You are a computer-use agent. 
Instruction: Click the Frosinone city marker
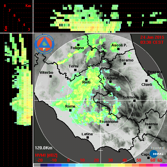tap(108, 125)
